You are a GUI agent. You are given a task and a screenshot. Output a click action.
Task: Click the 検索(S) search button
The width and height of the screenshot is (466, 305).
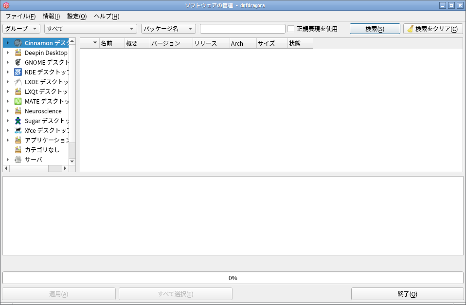[x=375, y=29]
